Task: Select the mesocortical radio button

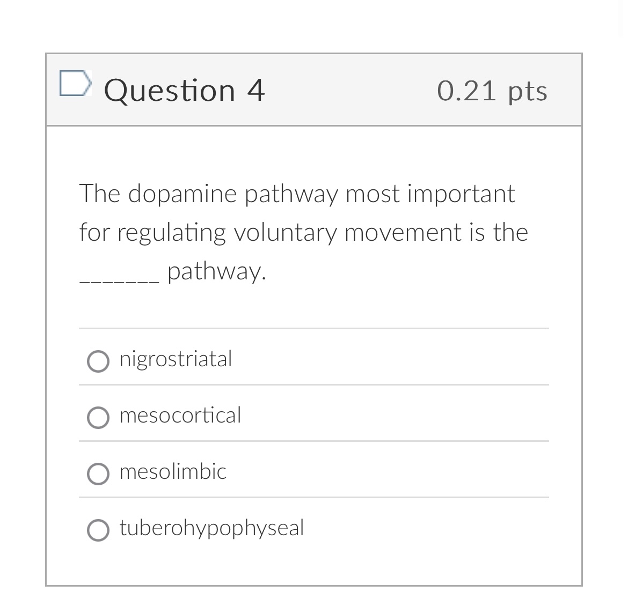Action: tap(98, 418)
